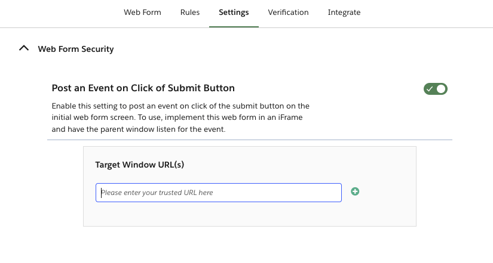Open the Integrate tab
Screen dimensions: 493x263
point(344,12)
